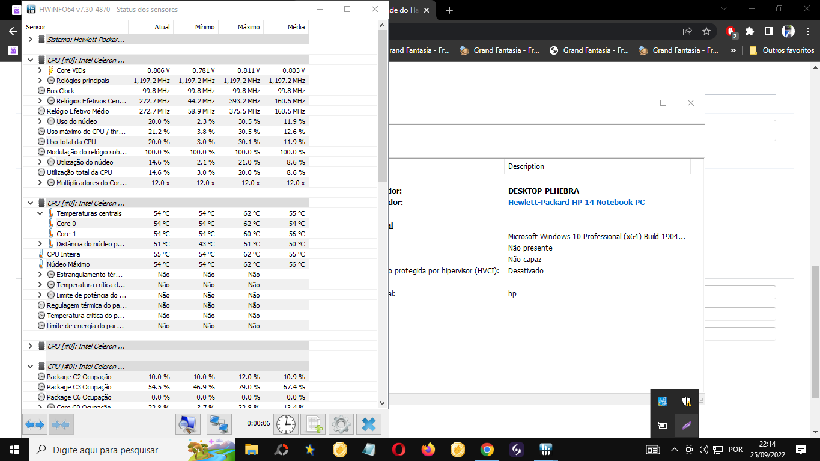The image size is (820, 461).
Task: Click the Sensor column header
Action: click(75, 26)
